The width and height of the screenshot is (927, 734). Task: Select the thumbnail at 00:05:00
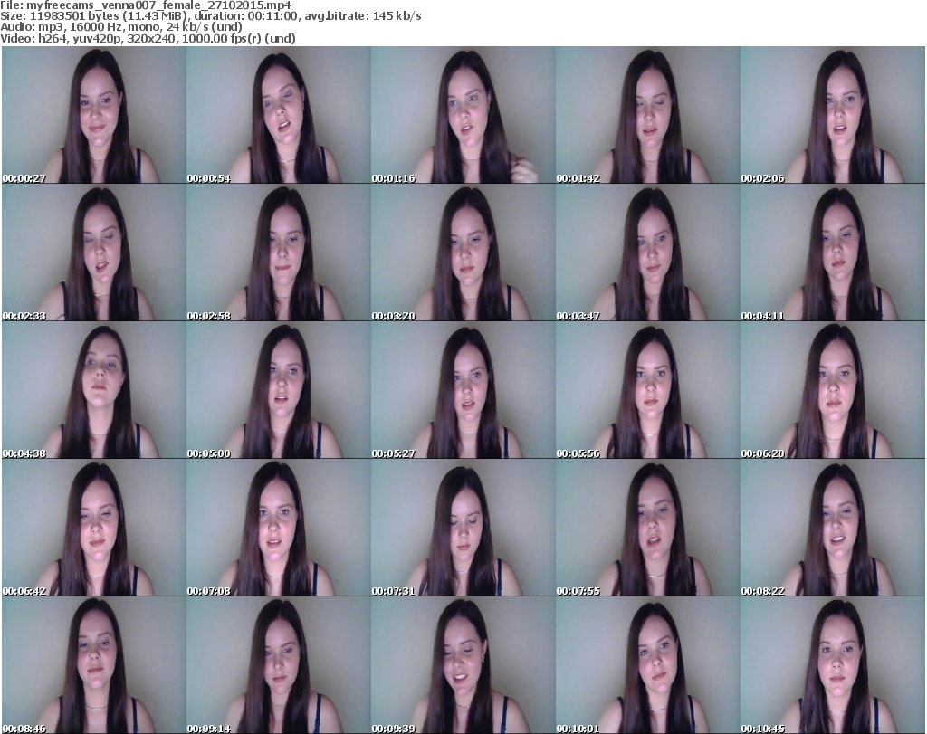(279, 390)
